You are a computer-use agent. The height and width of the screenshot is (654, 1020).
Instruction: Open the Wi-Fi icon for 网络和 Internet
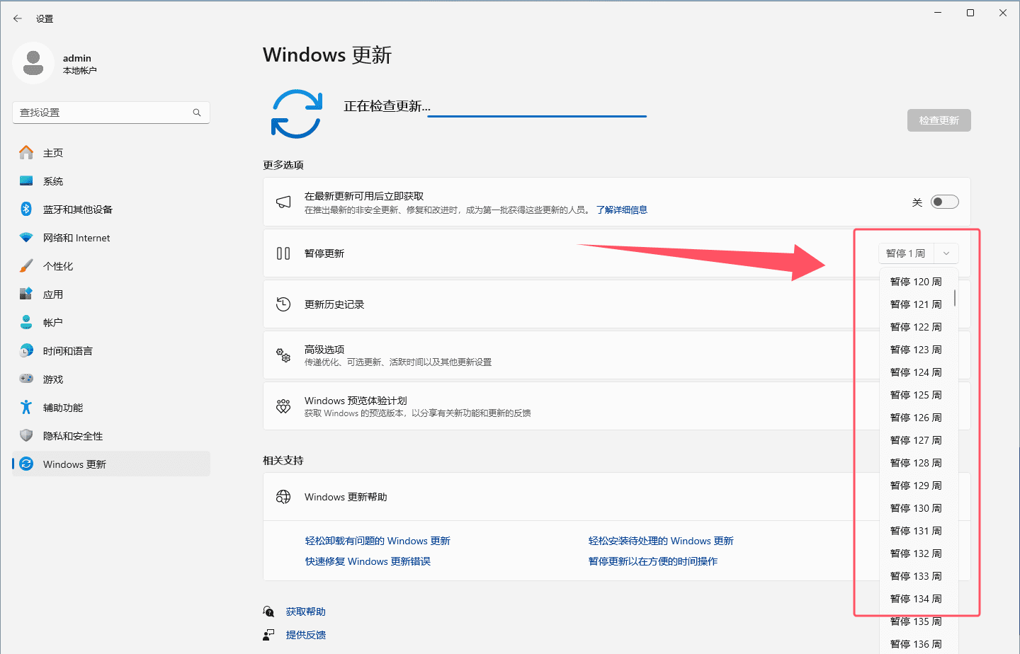point(26,237)
